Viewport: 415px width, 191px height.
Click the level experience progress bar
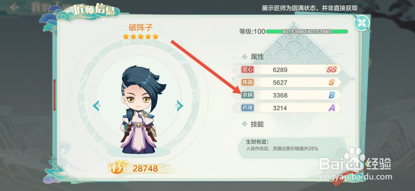307,32
